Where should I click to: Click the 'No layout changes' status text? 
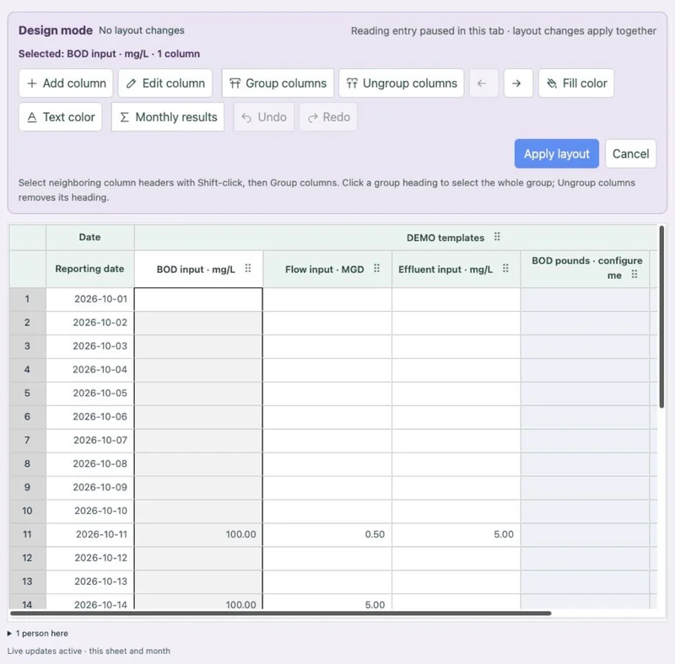(x=142, y=30)
